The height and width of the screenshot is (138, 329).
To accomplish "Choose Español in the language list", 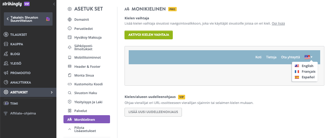I will [x=305, y=77].
